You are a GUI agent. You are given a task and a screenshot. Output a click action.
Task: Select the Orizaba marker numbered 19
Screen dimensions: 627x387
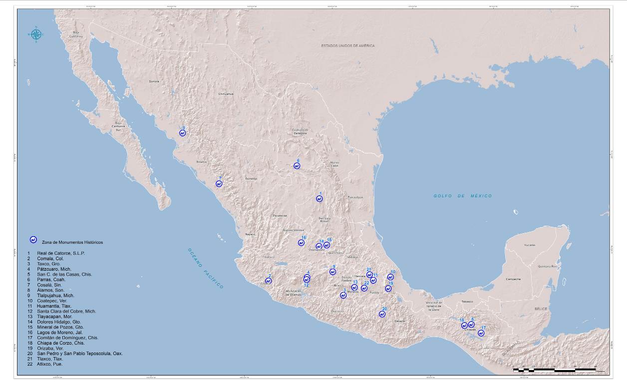click(x=388, y=289)
